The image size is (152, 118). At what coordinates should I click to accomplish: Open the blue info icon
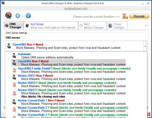(x=28, y=16)
